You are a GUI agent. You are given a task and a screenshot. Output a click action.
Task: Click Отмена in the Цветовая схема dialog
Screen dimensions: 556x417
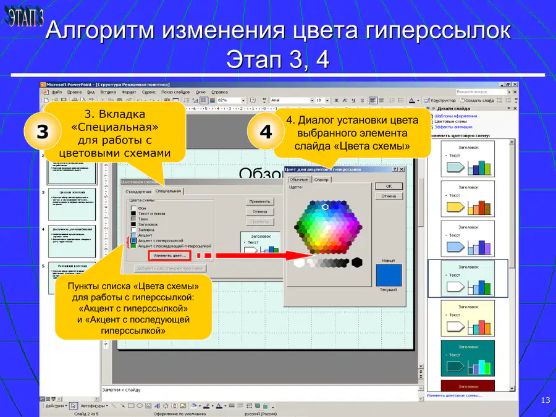pos(260,212)
